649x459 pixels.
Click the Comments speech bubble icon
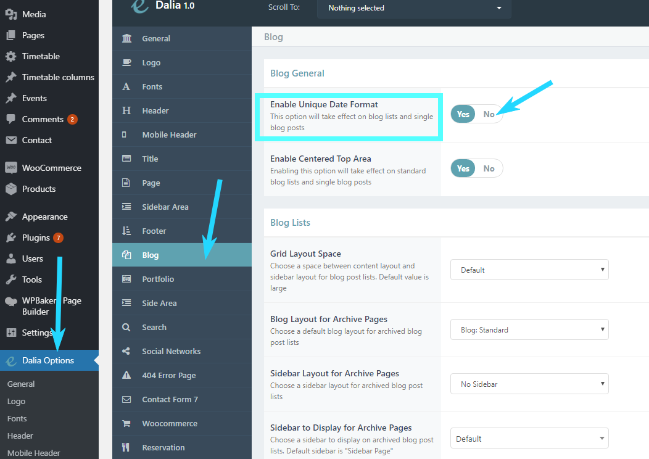11,119
